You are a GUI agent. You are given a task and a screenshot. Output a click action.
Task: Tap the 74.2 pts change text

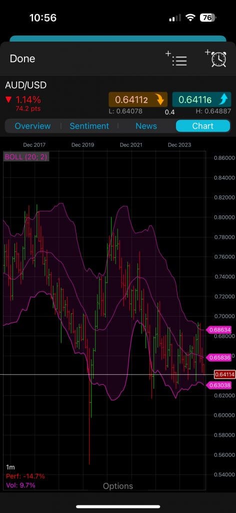pos(28,108)
